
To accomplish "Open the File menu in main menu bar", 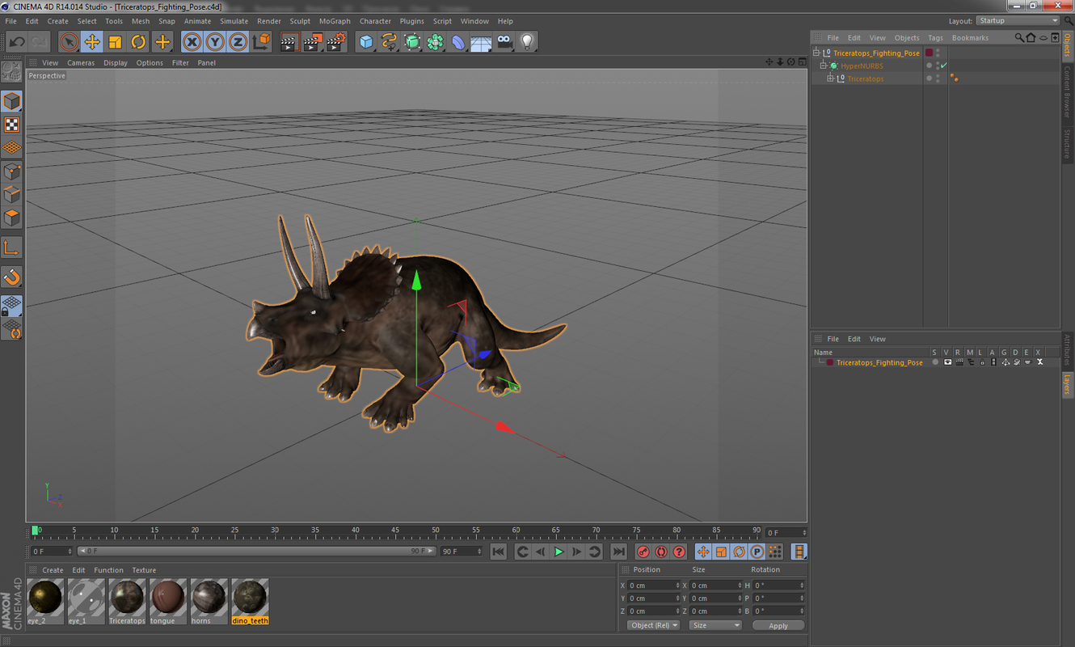I will (x=11, y=21).
